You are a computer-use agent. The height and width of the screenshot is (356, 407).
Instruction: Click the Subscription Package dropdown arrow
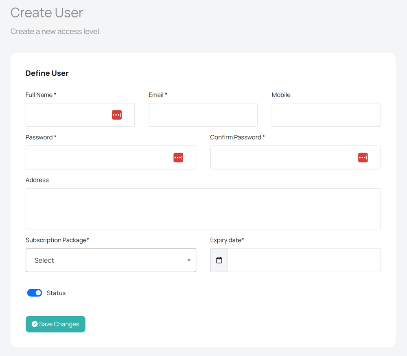click(x=189, y=260)
